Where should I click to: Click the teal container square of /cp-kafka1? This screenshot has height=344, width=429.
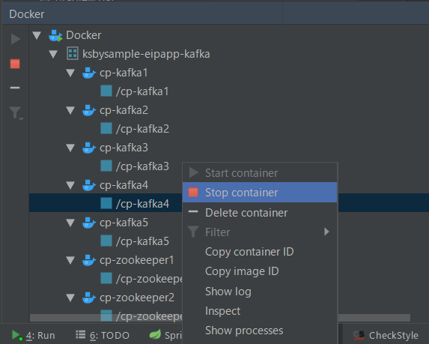[x=106, y=91]
